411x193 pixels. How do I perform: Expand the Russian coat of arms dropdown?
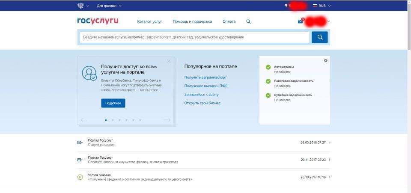click(x=83, y=6)
